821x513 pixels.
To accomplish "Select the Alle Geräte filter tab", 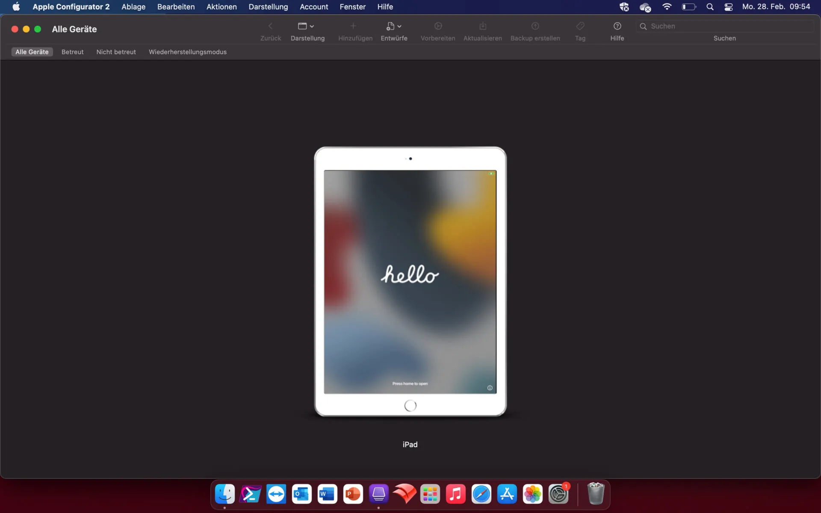I will coord(32,52).
